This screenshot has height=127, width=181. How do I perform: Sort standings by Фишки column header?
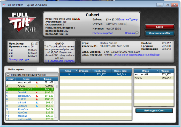point(49,79)
